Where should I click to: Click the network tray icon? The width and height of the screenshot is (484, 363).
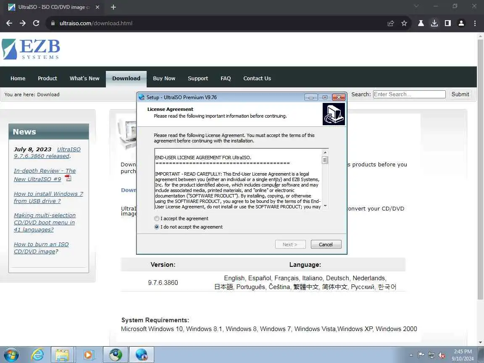pos(431,355)
